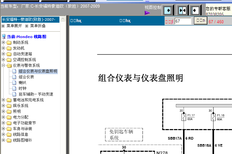Click the page number input showing 67
The height and width of the screenshot is (154, 232).
(183, 21)
